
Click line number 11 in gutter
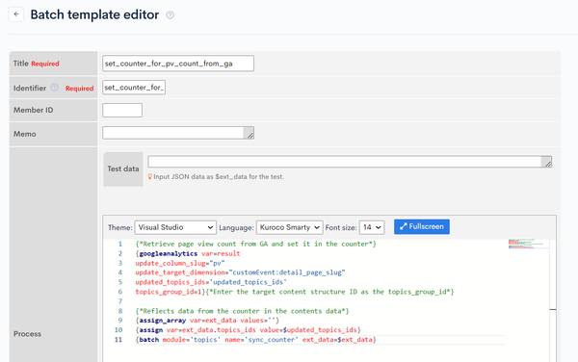click(118, 340)
